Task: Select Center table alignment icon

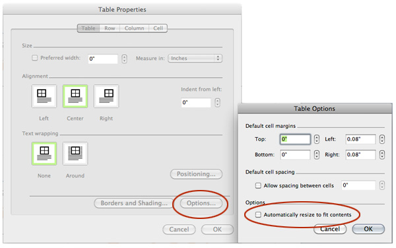Action: [x=75, y=96]
